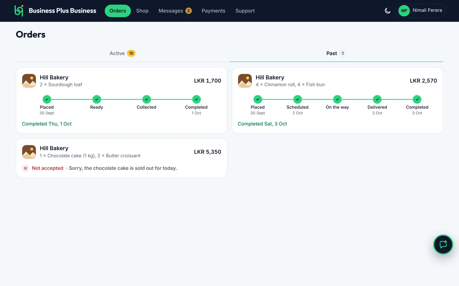Image resolution: width=459 pixels, height=286 pixels.
Task: Go to the Payments section
Action: point(213,11)
